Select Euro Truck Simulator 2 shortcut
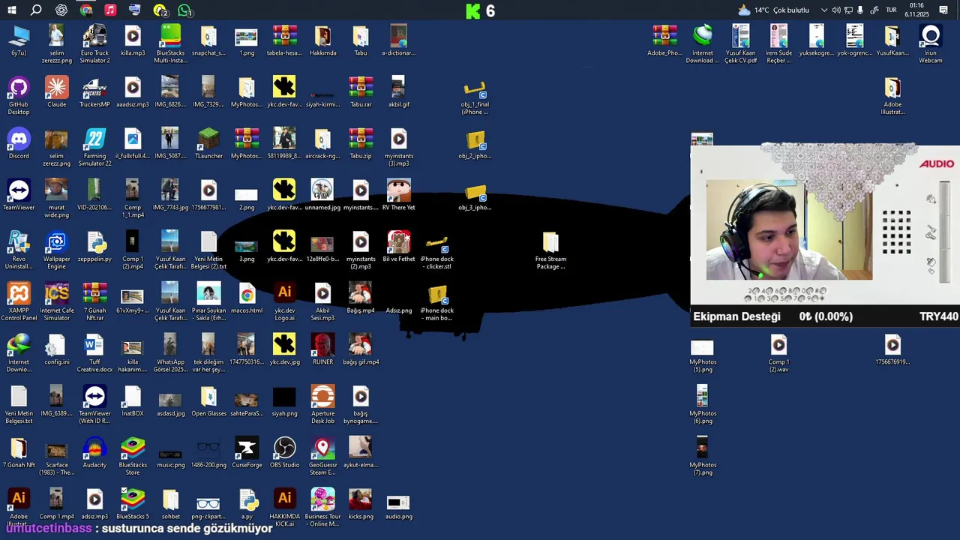 tap(94, 44)
